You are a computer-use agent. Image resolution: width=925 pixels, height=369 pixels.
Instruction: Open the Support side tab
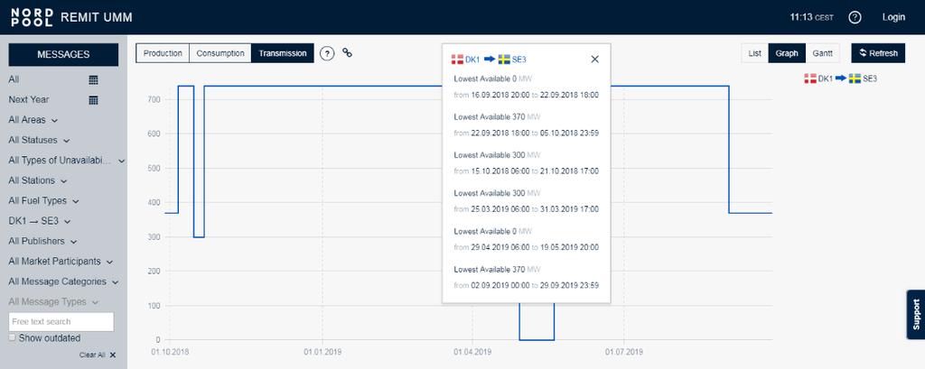[x=916, y=314]
